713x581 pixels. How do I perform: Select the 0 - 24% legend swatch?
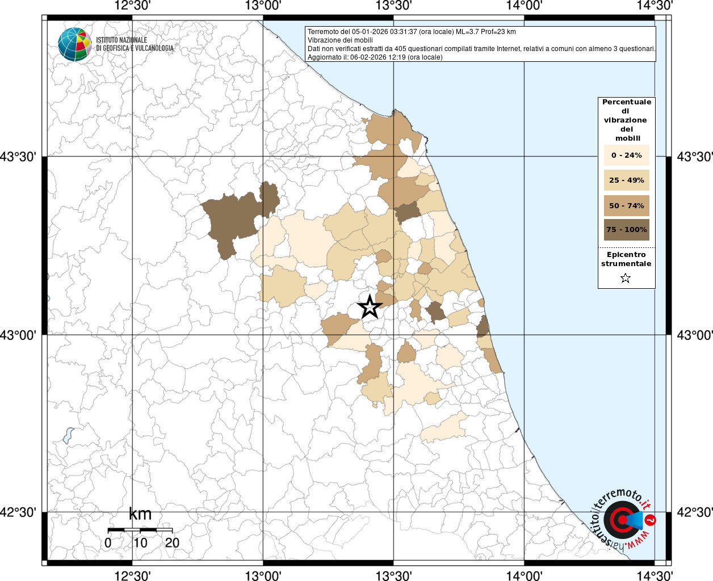627,155
